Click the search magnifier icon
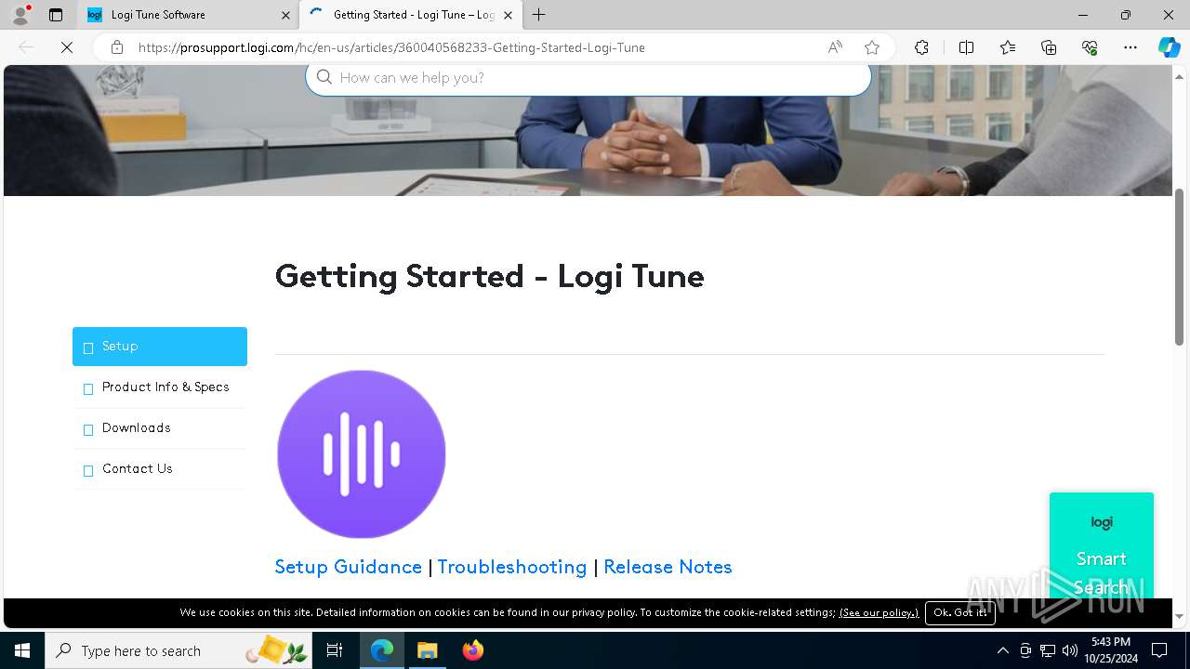 tap(324, 77)
